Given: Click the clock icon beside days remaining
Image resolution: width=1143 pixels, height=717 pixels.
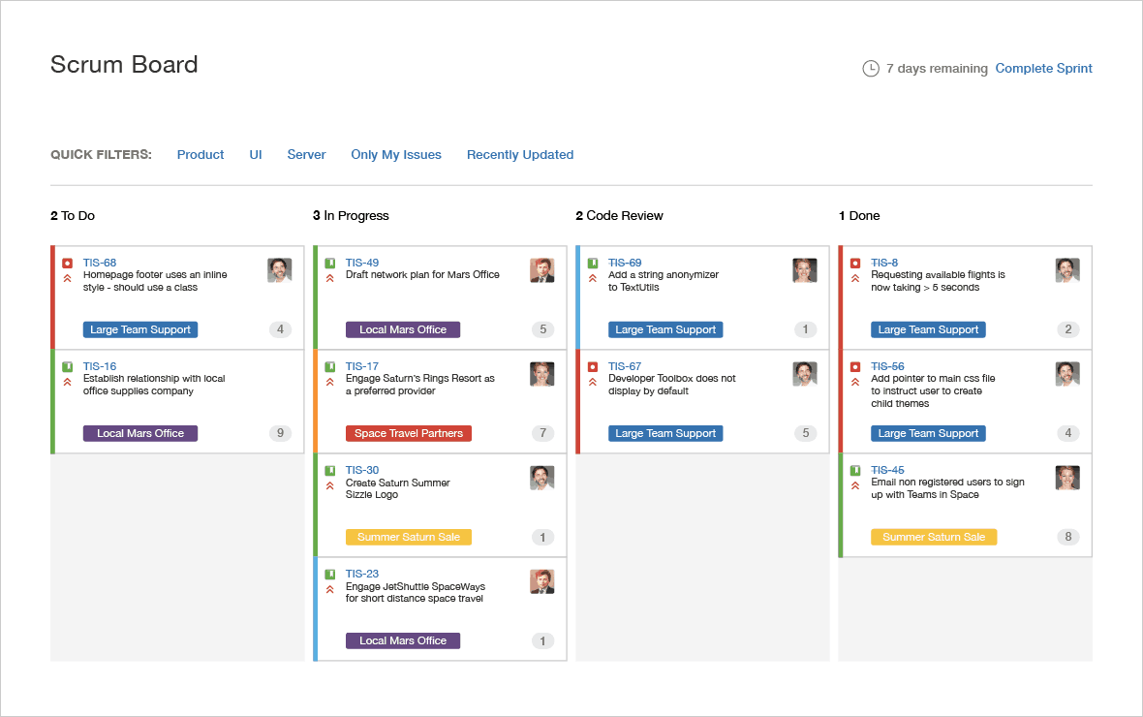Looking at the screenshot, I should click(871, 69).
